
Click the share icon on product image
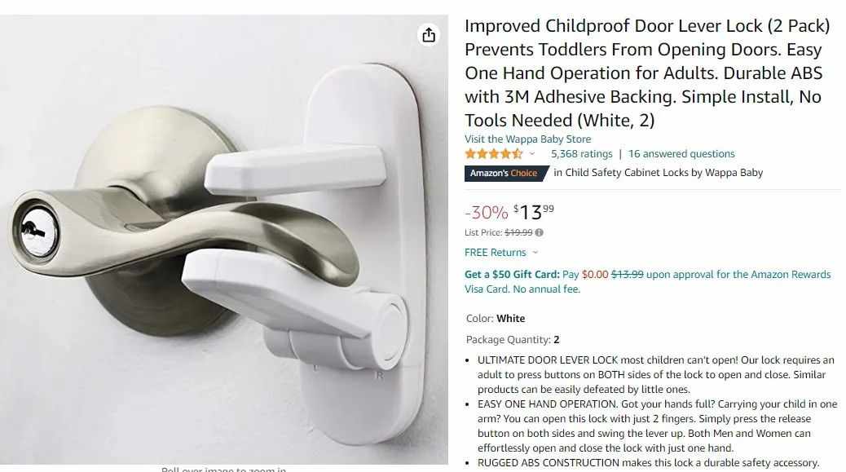(429, 35)
